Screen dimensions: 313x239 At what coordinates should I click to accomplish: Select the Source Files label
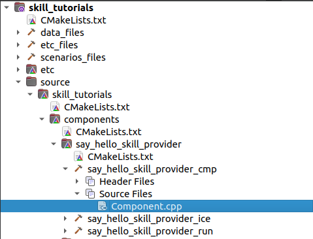point(125,194)
